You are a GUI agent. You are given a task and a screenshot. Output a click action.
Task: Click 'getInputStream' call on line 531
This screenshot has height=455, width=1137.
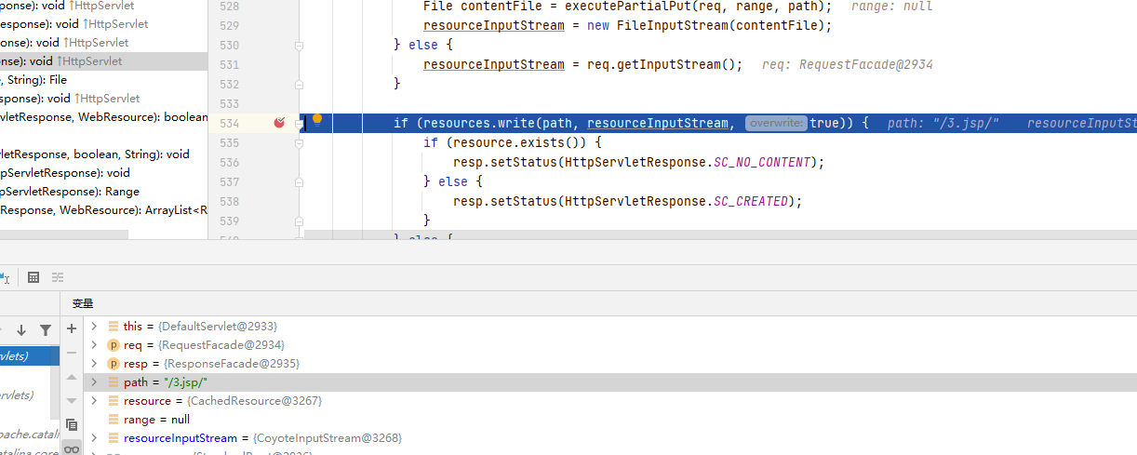click(x=669, y=64)
